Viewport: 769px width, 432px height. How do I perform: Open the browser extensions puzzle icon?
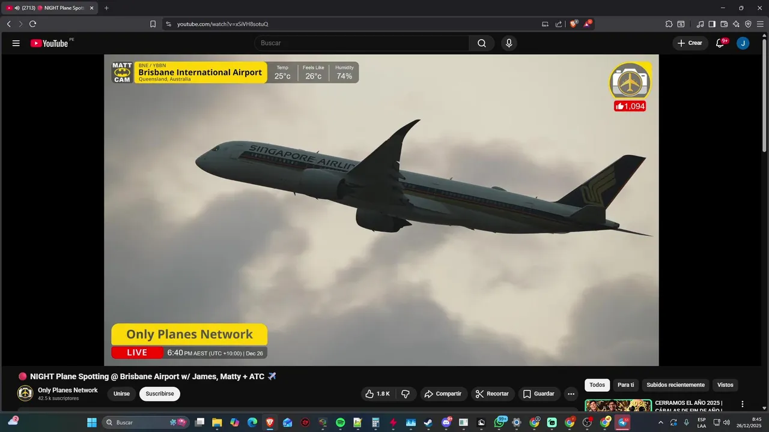669,24
